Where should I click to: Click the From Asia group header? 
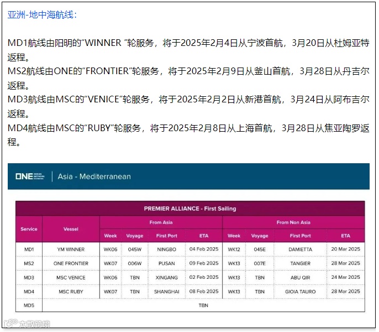tap(161, 222)
